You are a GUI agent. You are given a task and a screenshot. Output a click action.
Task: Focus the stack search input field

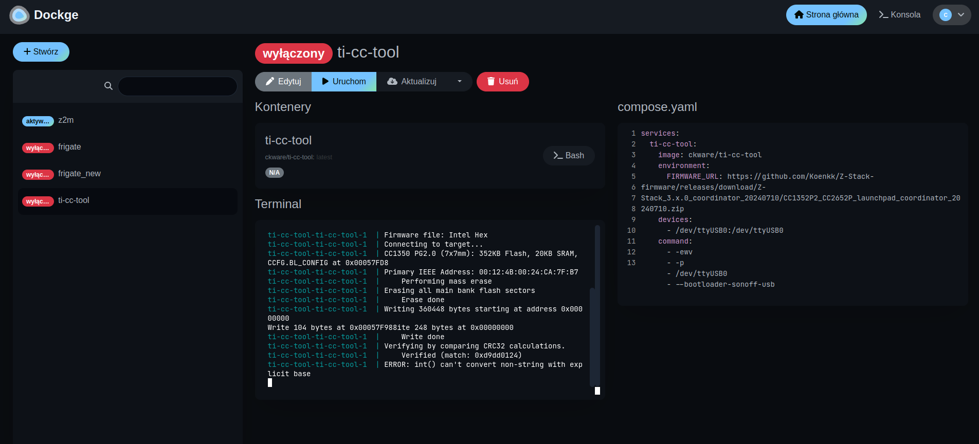[x=177, y=86]
